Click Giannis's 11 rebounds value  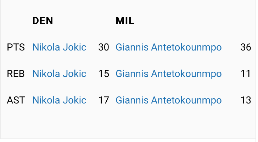246,73
